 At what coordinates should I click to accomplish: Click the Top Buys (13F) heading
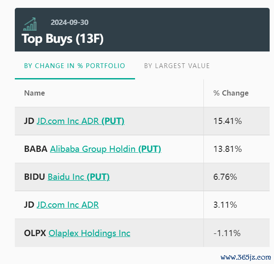click(63, 39)
